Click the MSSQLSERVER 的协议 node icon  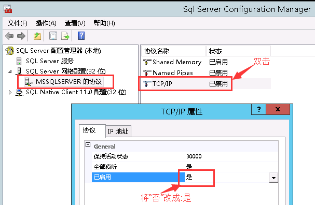pyautogui.click(x=29, y=82)
